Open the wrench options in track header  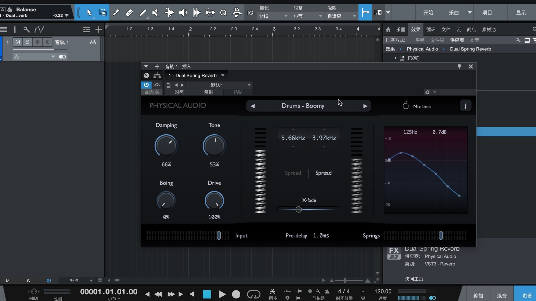coord(27,29)
